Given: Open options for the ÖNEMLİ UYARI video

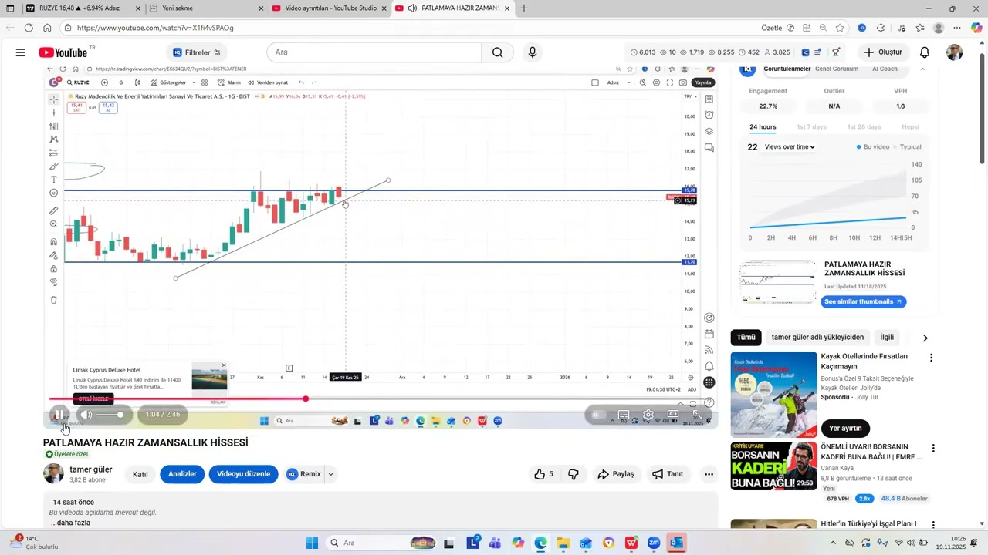Looking at the screenshot, I should coord(933,448).
